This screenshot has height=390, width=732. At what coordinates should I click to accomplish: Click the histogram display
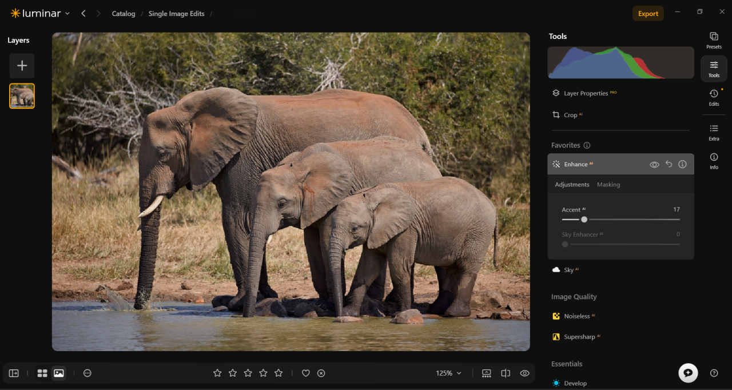click(x=620, y=62)
